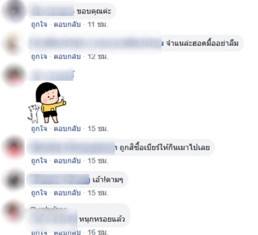Open avatar of the หนุกหรอยแล้ว commenter
The image size is (258, 235).
14,212
